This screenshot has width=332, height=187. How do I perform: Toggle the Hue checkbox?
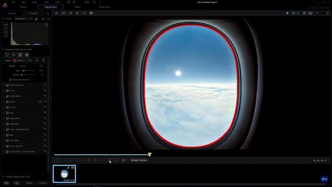[7, 113]
